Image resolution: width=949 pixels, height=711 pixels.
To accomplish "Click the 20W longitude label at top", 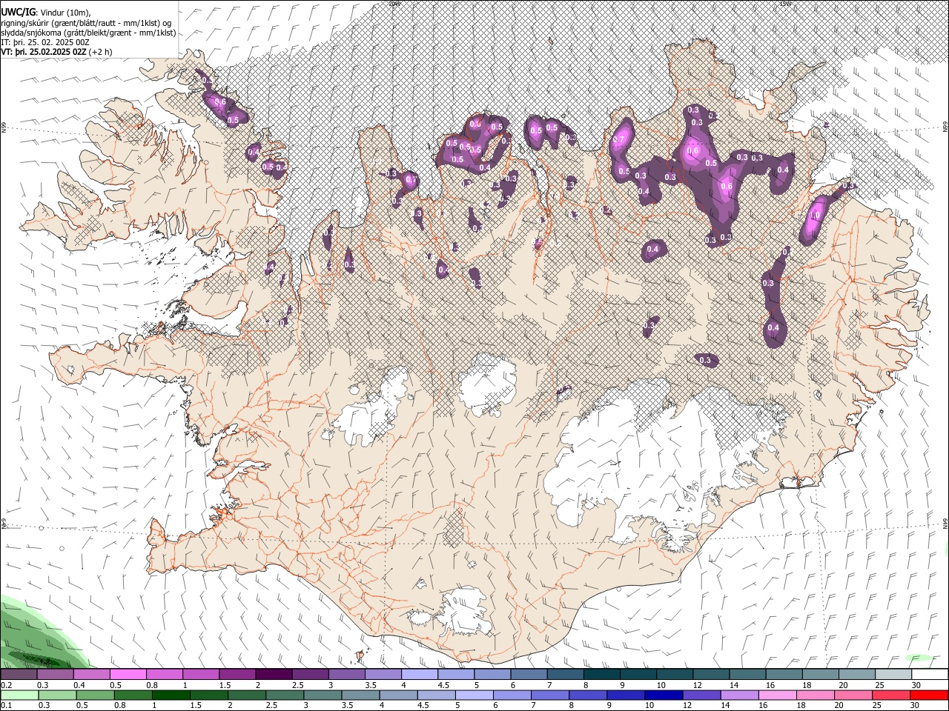I will click(x=394, y=4).
